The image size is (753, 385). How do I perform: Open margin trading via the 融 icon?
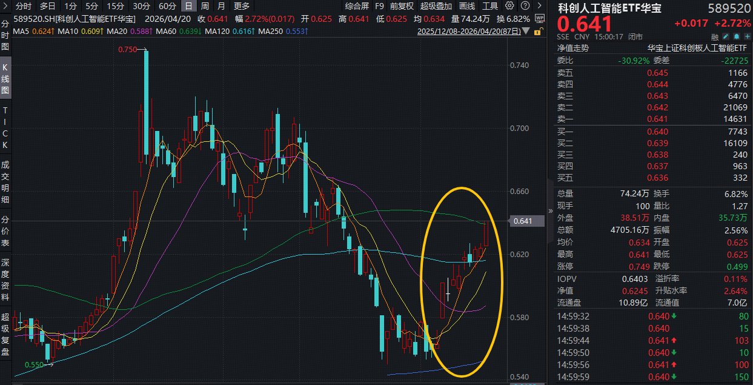(715, 36)
